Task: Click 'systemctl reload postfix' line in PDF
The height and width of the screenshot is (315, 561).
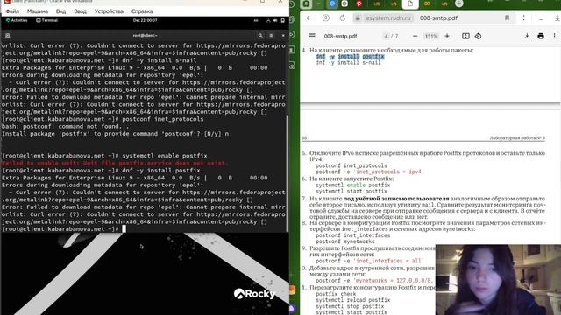Action: tap(352, 300)
